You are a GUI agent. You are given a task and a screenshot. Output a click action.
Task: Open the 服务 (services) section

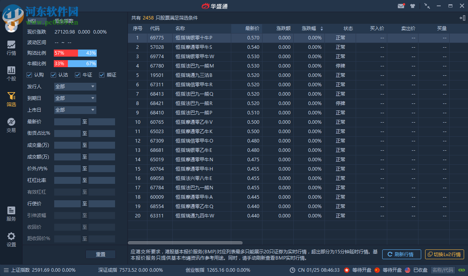(11, 213)
